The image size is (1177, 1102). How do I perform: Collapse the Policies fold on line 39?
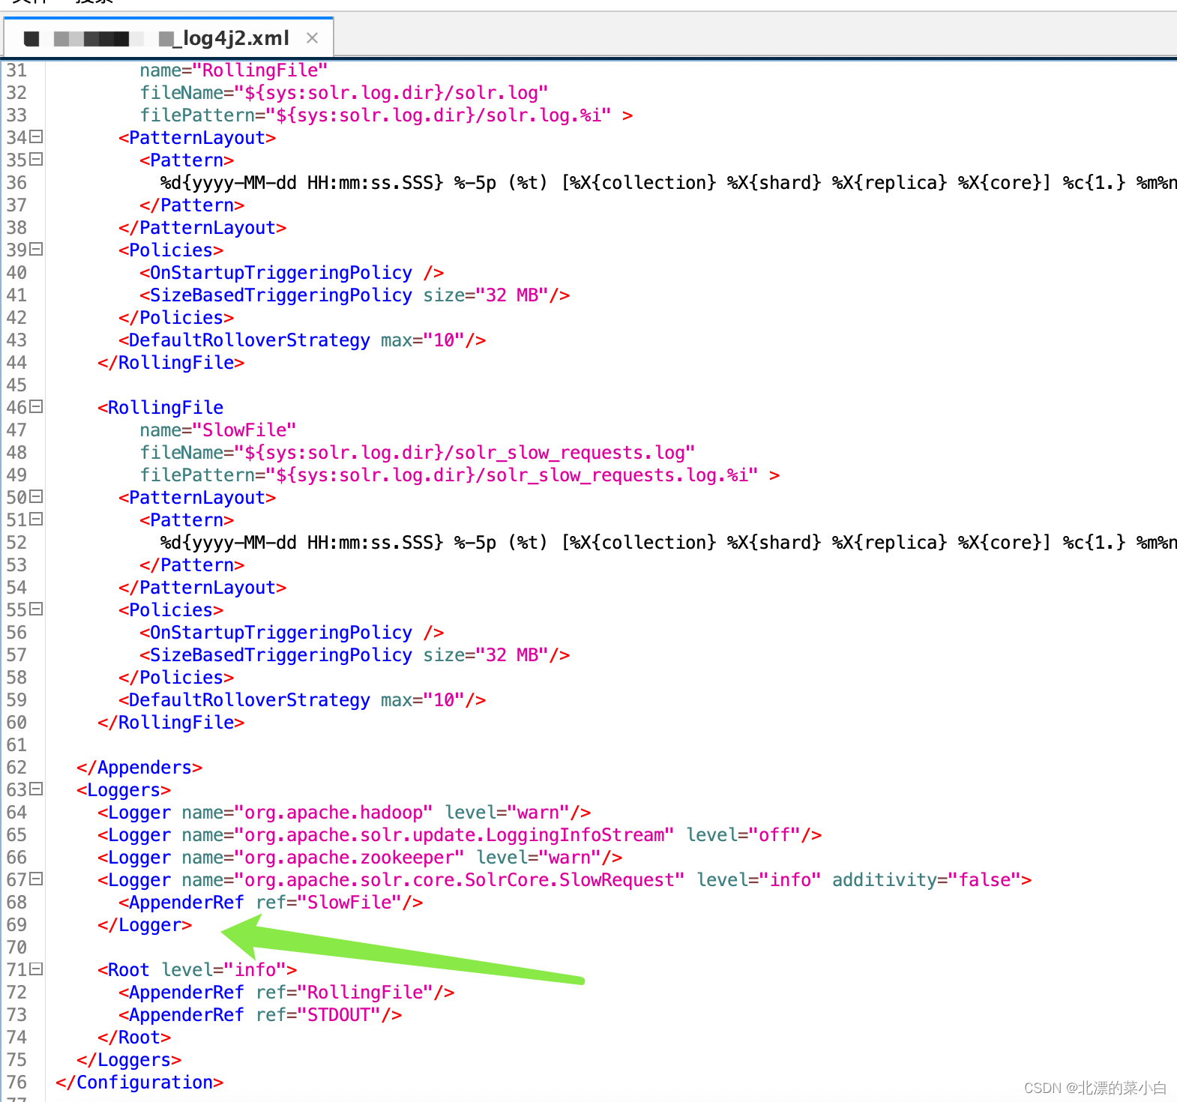click(x=36, y=249)
